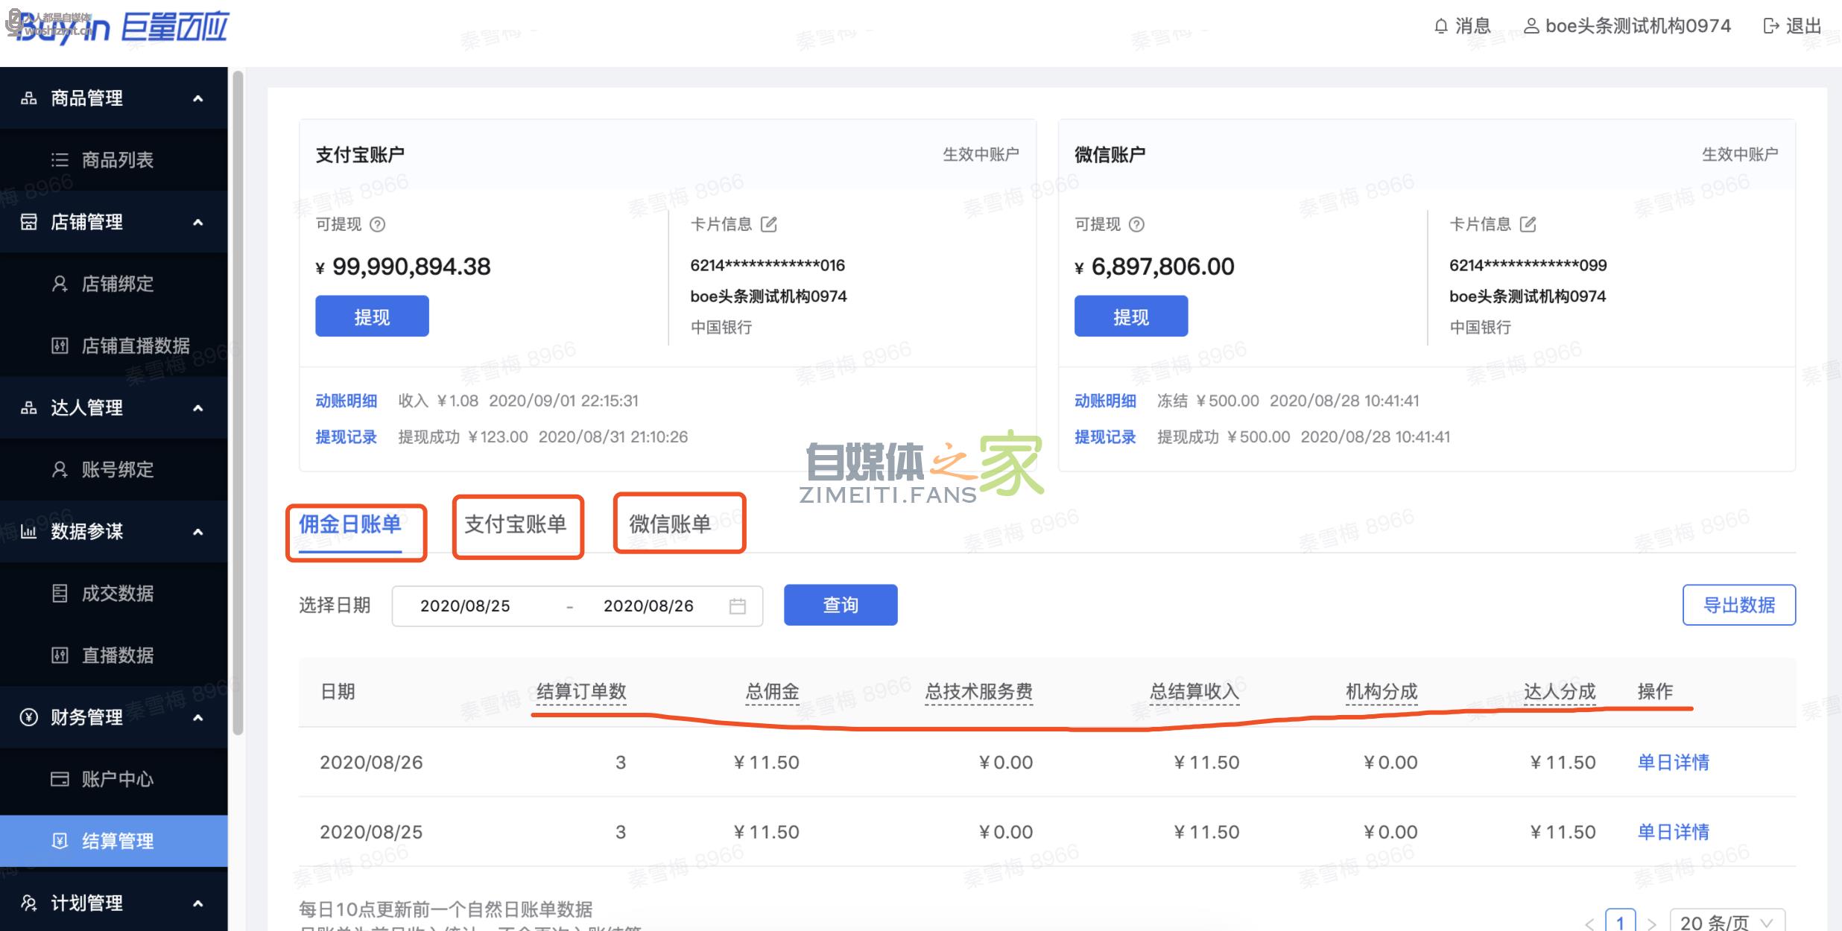Screen dimensions: 1842x931
Task: Open 账户中心 in the sidebar
Action: (x=117, y=779)
